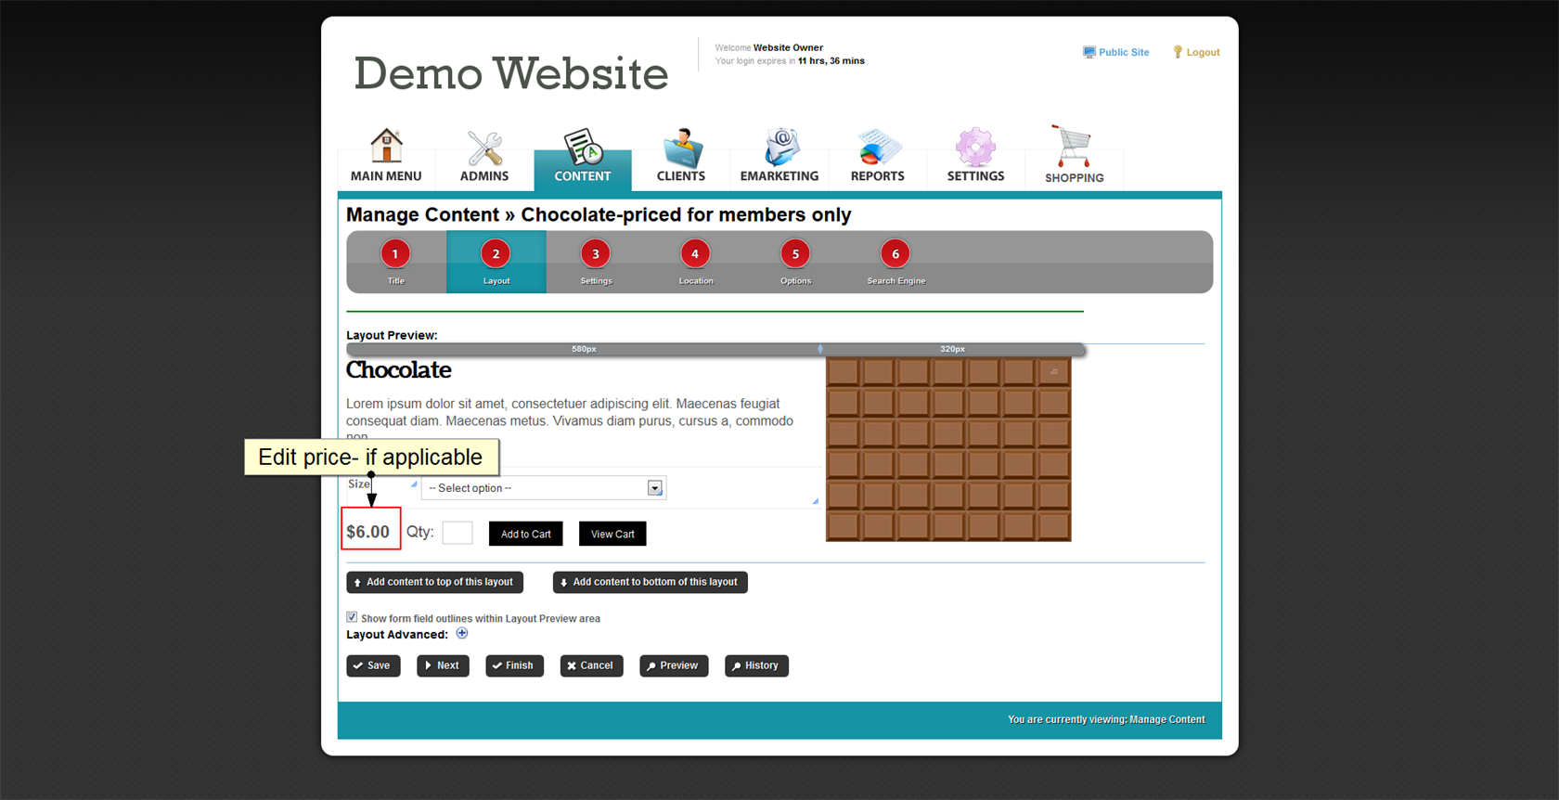Open the Admins tools icon
Screen dimensions: 1559x800
484,148
